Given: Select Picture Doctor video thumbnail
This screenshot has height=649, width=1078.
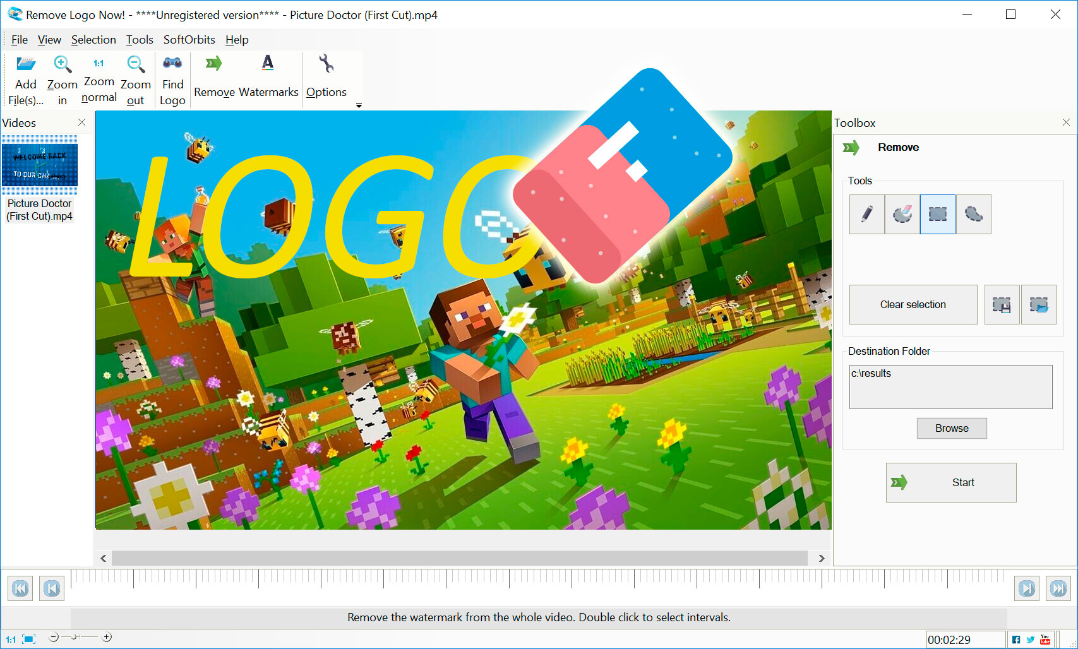Looking at the screenshot, I should point(40,165).
